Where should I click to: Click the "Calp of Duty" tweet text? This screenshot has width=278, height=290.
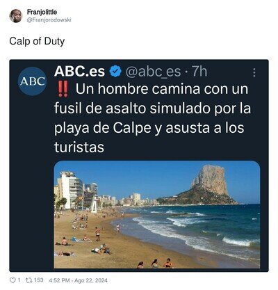point(37,42)
